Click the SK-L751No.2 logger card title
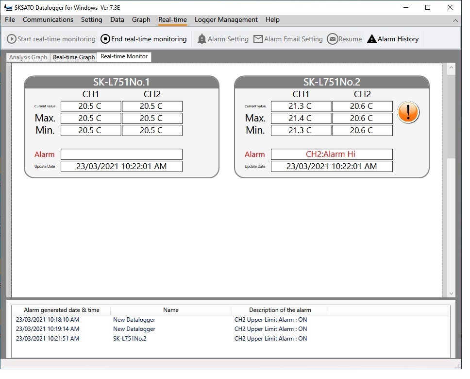The height and width of the screenshot is (379, 470). (332, 82)
